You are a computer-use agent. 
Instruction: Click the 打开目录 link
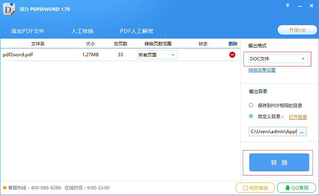298,117
